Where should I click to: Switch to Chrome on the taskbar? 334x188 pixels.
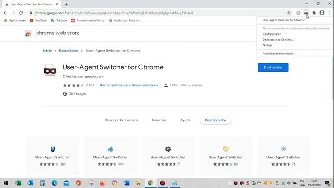tap(151, 183)
